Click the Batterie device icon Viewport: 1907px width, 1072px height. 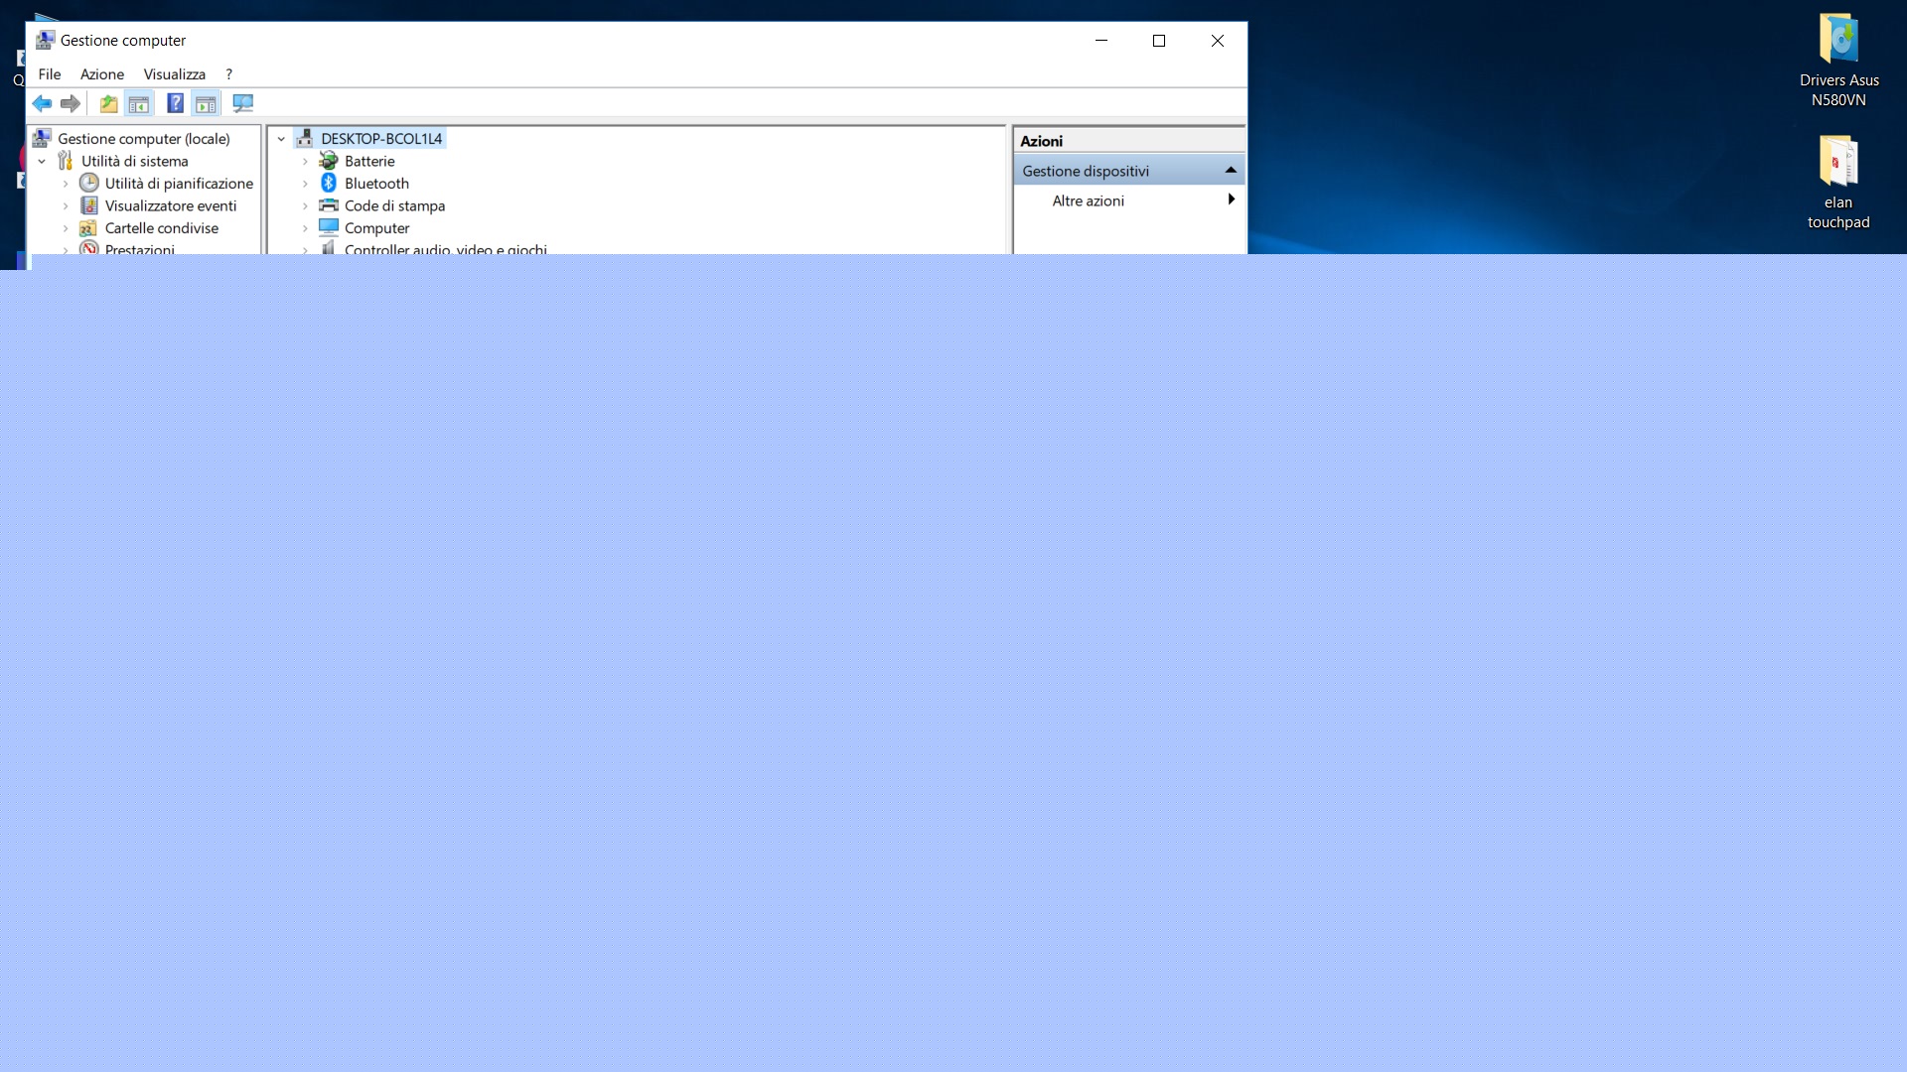click(329, 161)
